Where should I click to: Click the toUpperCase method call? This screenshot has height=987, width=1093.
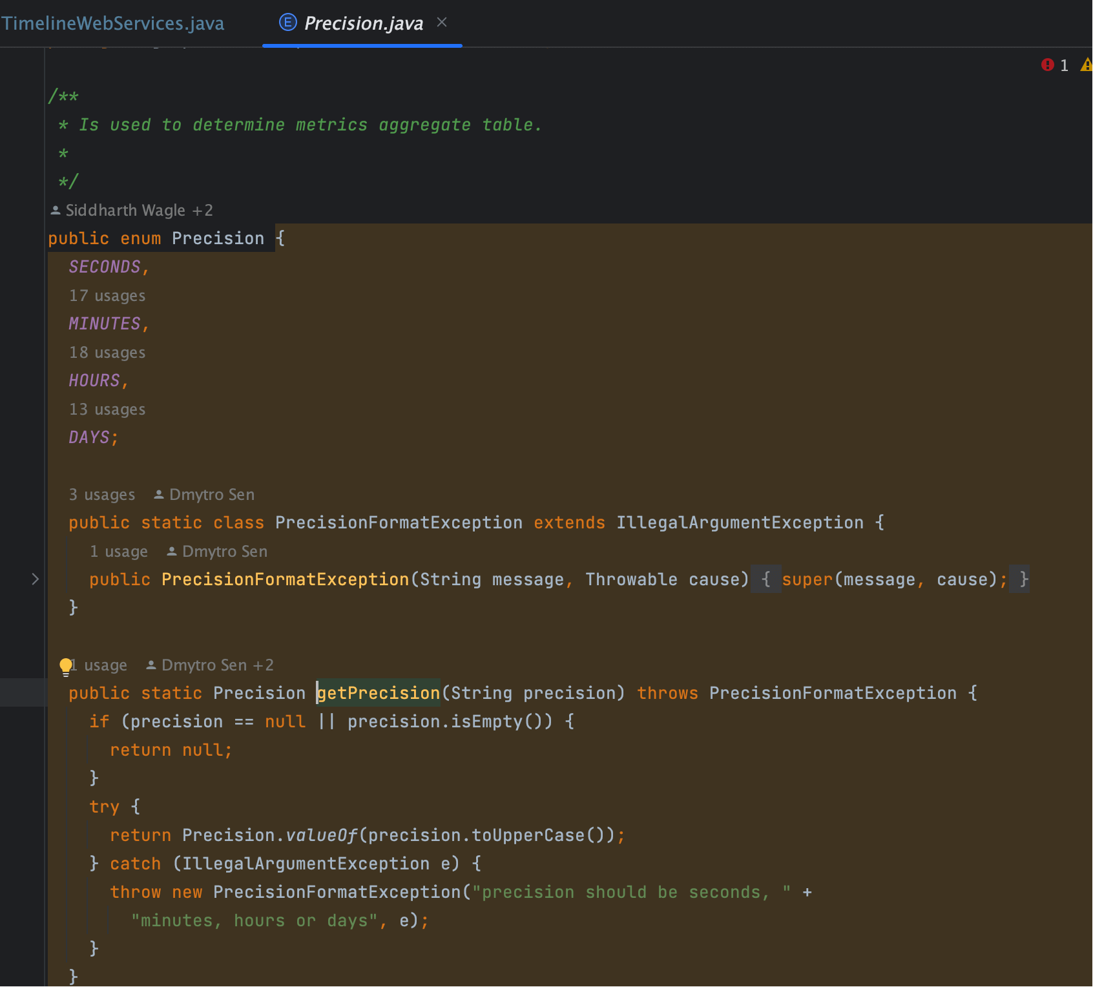528,835
